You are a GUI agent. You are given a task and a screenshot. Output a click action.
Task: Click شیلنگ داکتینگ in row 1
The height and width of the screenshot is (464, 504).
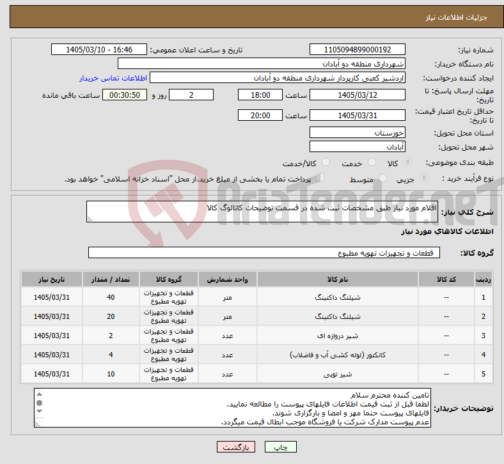338,297
